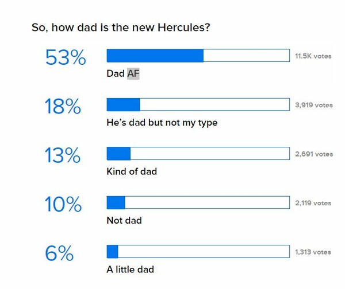The image size is (345, 289).
Task: Click the 2,691 votes count
Action: coord(314,154)
